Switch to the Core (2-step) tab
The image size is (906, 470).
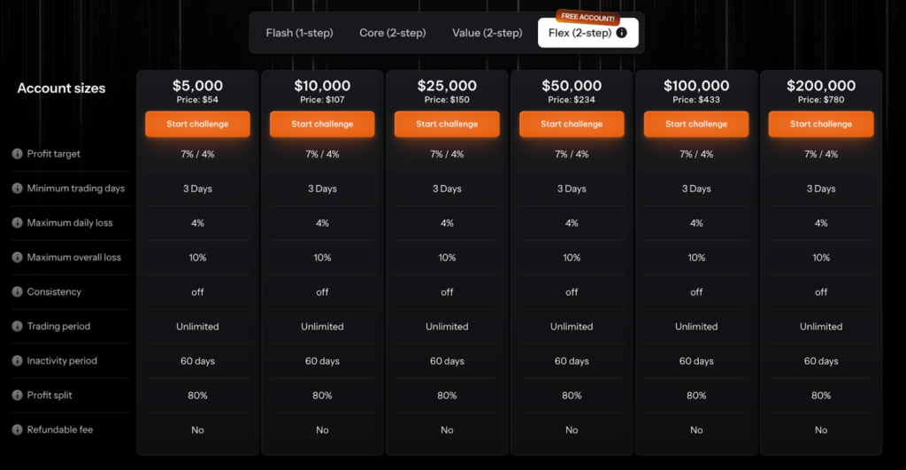[x=392, y=34]
